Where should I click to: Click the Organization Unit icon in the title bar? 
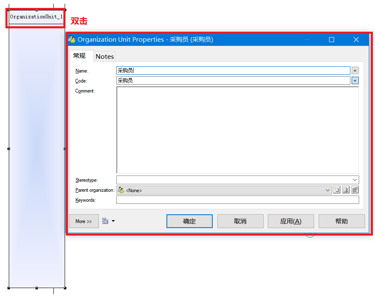(73, 39)
